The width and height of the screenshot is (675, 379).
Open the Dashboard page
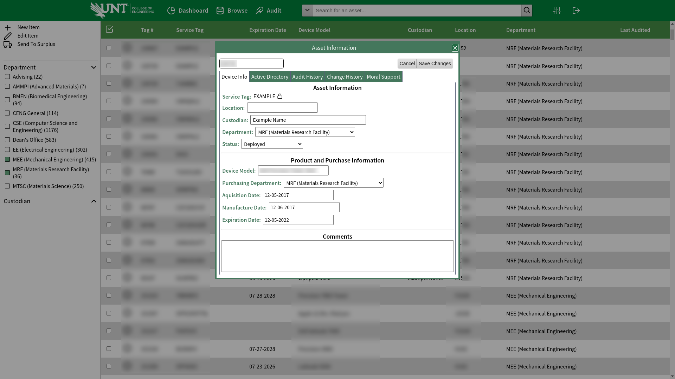tap(188, 11)
